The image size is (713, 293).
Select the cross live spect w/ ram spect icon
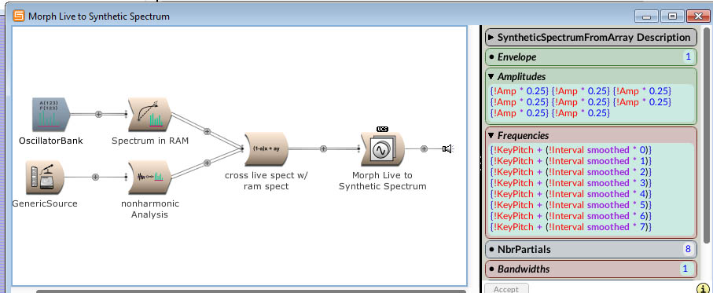(x=266, y=149)
